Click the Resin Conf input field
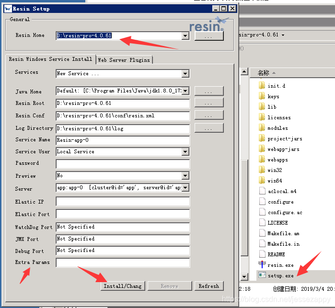Image resolution: width=335 pixels, height=308 pixels. [123, 116]
